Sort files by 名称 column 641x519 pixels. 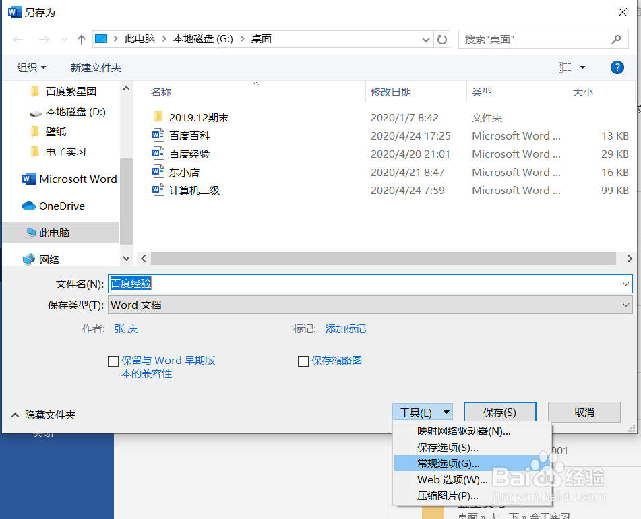click(x=160, y=92)
